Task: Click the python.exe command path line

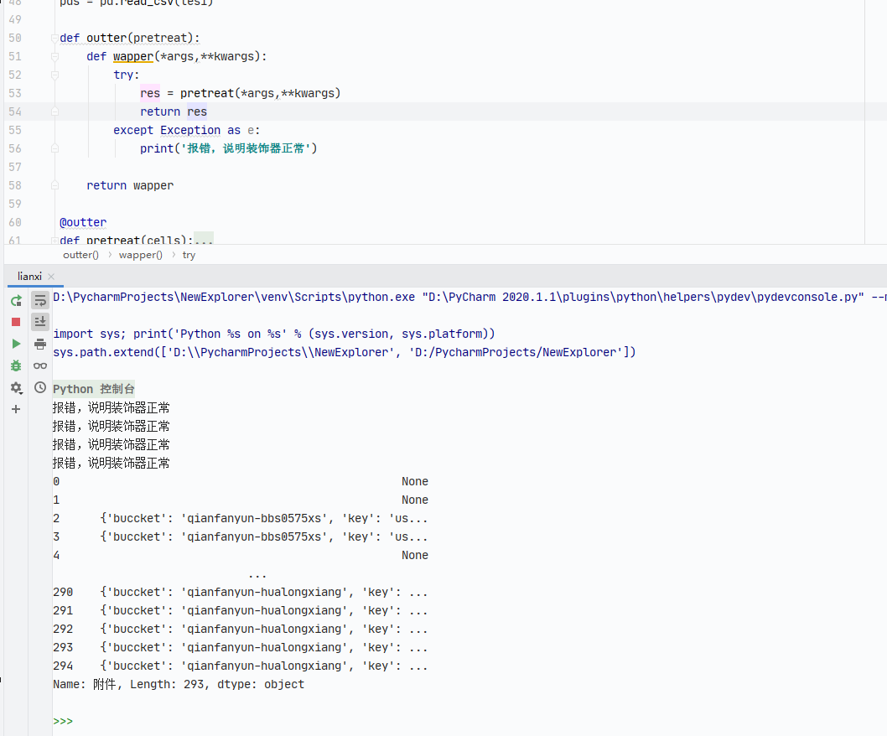Action: [x=469, y=297]
